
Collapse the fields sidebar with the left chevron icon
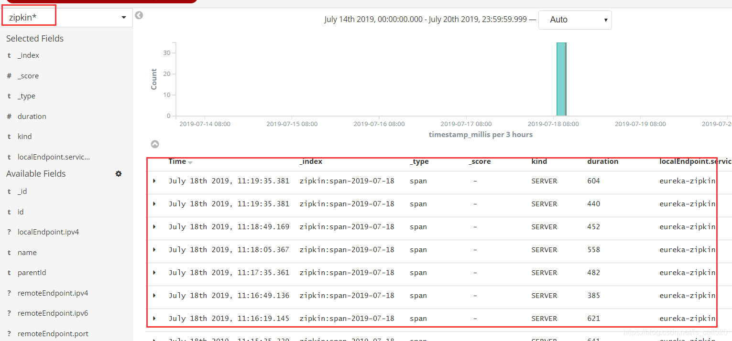(139, 15)
